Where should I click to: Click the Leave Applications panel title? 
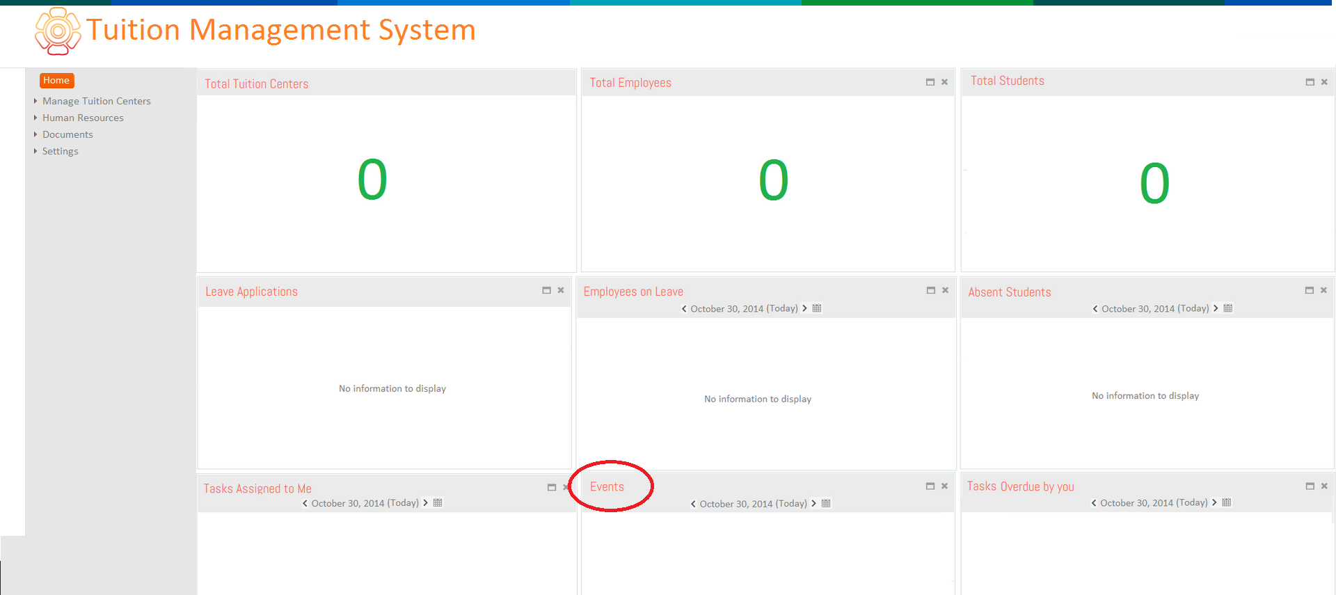[x=251, y=292]
